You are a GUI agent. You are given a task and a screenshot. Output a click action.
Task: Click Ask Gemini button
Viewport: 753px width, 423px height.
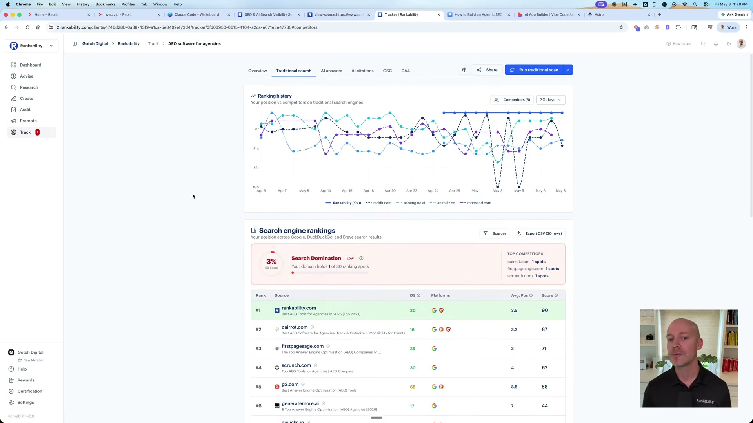[x=734, y=14]
